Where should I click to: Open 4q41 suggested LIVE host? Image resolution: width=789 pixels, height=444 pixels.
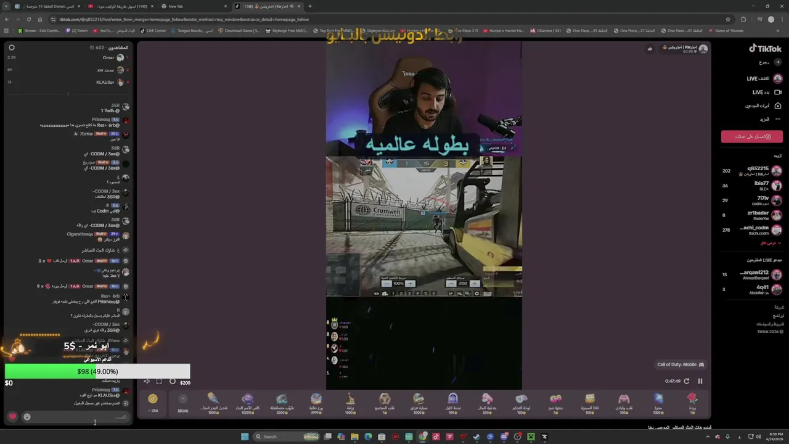click(752, 289)
